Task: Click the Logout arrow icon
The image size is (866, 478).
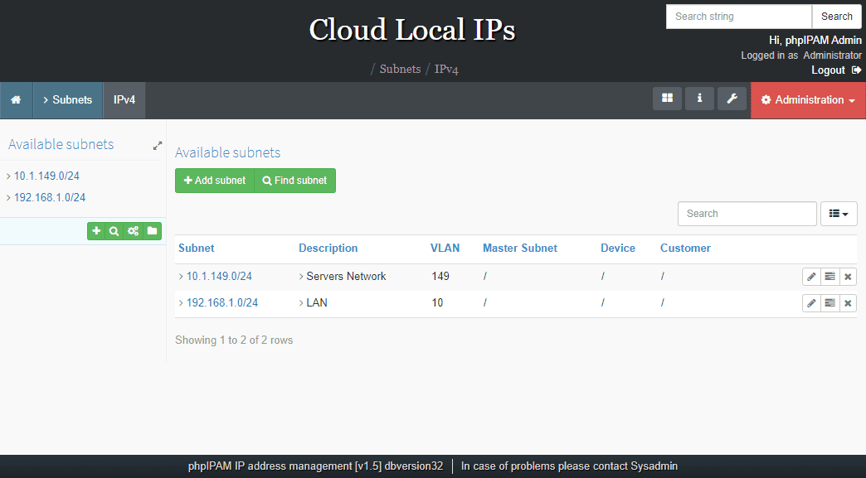Action: pos(857,70)
